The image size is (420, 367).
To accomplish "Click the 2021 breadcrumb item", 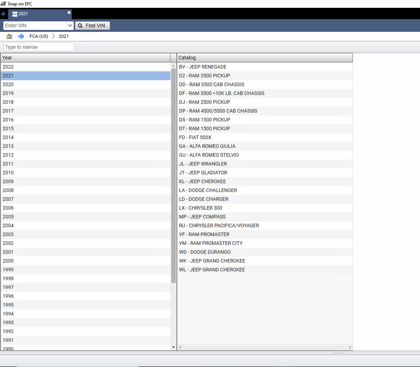I will tap(64, 36).
